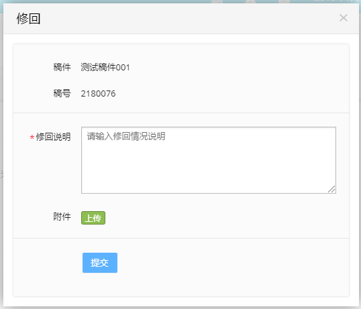This screenshot has height=309, width=361.
Task: Click empty panel area below 提交 button
Action: pyautogui.click(x=181, y=285)
